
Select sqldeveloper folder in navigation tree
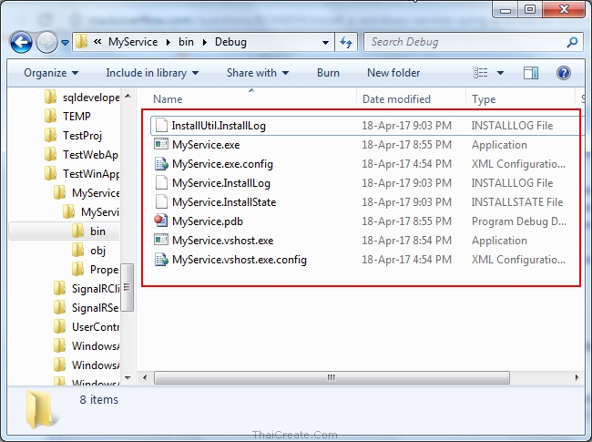[x=82, y=98]
